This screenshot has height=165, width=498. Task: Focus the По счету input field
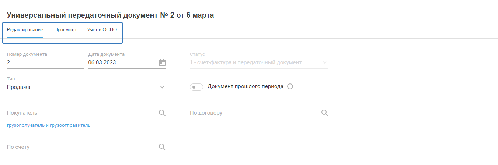[81, 147]
